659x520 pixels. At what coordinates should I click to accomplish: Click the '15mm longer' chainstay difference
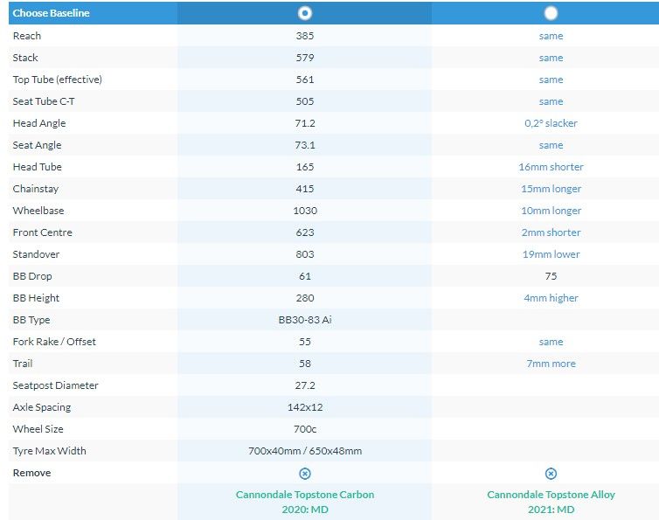click(x=551, y=189)
